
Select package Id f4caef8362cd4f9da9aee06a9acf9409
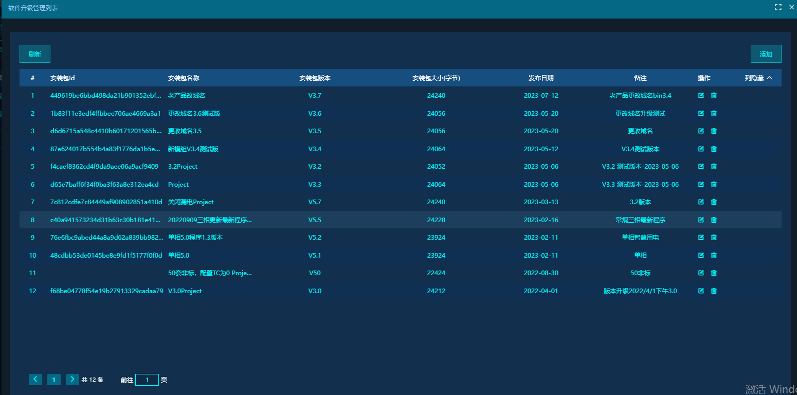[x=104, y=167]
